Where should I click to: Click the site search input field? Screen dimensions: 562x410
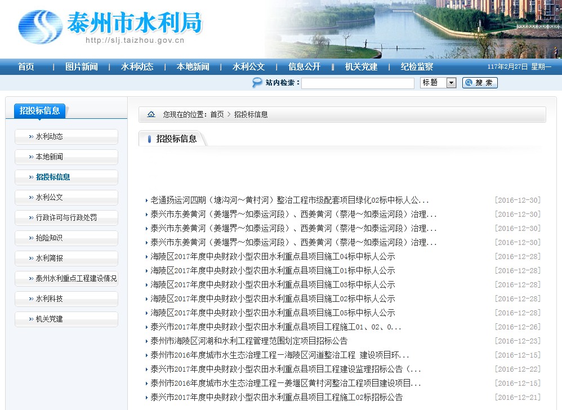(358, 83)
